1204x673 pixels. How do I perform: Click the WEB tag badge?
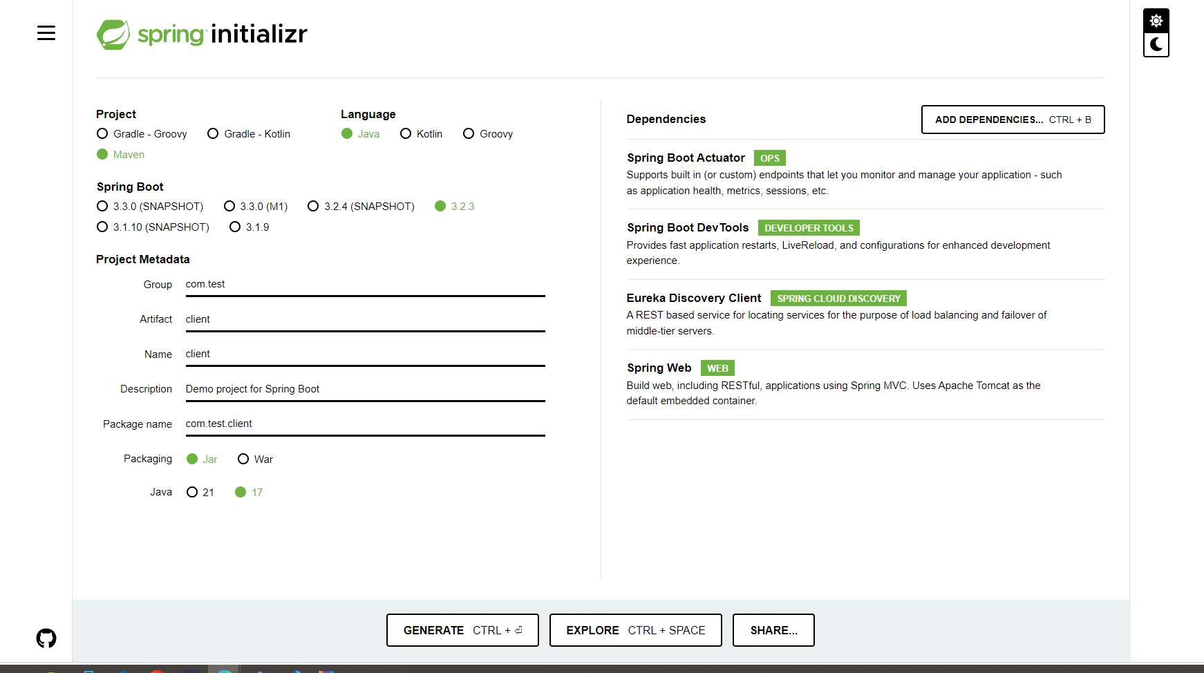click(717, 368)
